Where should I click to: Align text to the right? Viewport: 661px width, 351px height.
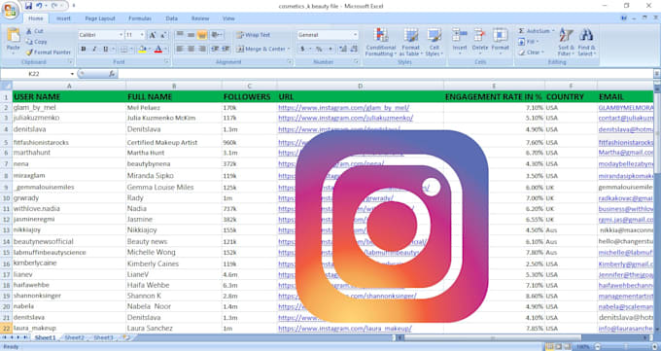click(202, 49)
